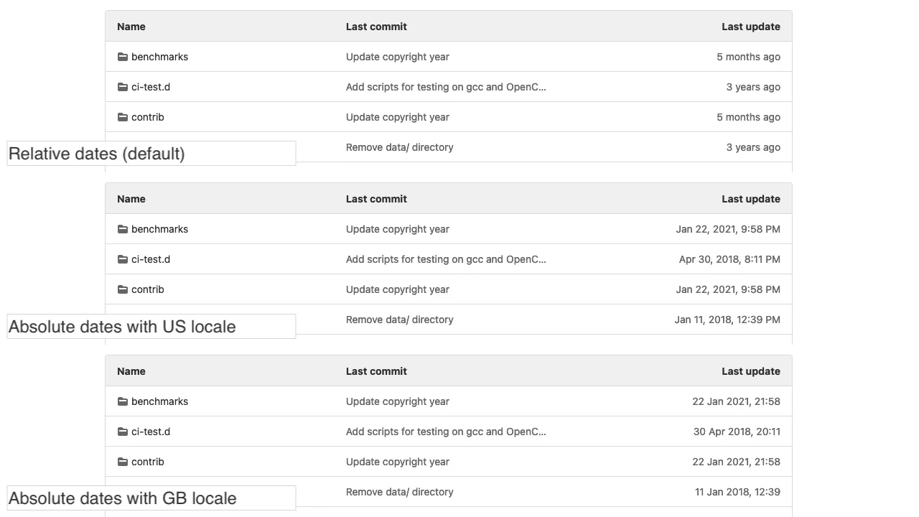Open the benchmarks folder in the first table
Viewport: 919px width, 517px height.
159,57
